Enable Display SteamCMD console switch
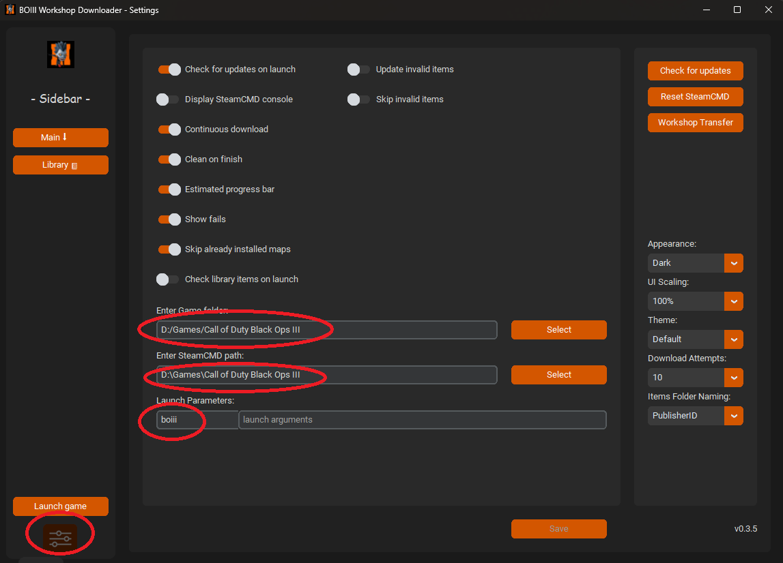Viewport: 783px width, 563px height. point(168,100)
